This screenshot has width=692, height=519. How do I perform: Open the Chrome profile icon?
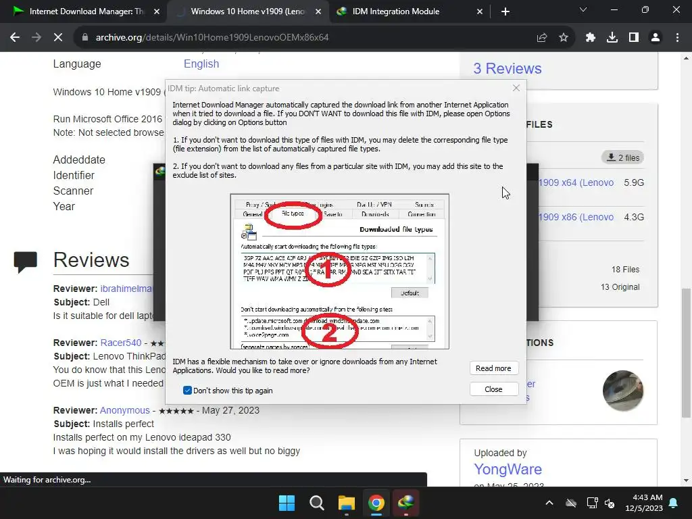[656, 38]
